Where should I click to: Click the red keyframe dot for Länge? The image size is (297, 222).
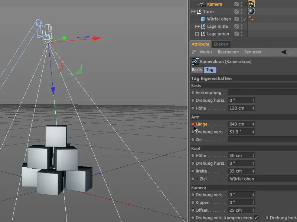(193, 124)
